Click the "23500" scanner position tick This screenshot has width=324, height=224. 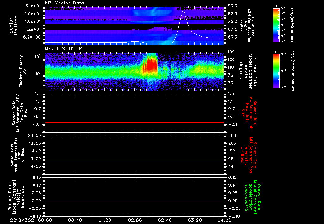click(x=35, y=136)
